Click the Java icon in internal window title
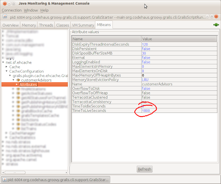Viewport: 221px width, 184px height. coord(5,17)
